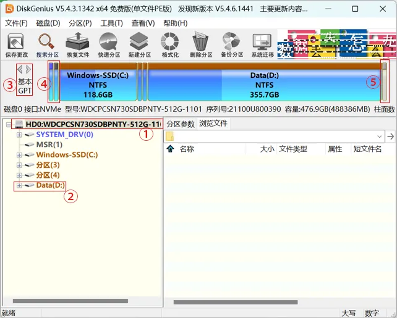
Task: Launch the Recover Files (恢复文件) tool
Action: pyautogui.click(x=78, y=45)
